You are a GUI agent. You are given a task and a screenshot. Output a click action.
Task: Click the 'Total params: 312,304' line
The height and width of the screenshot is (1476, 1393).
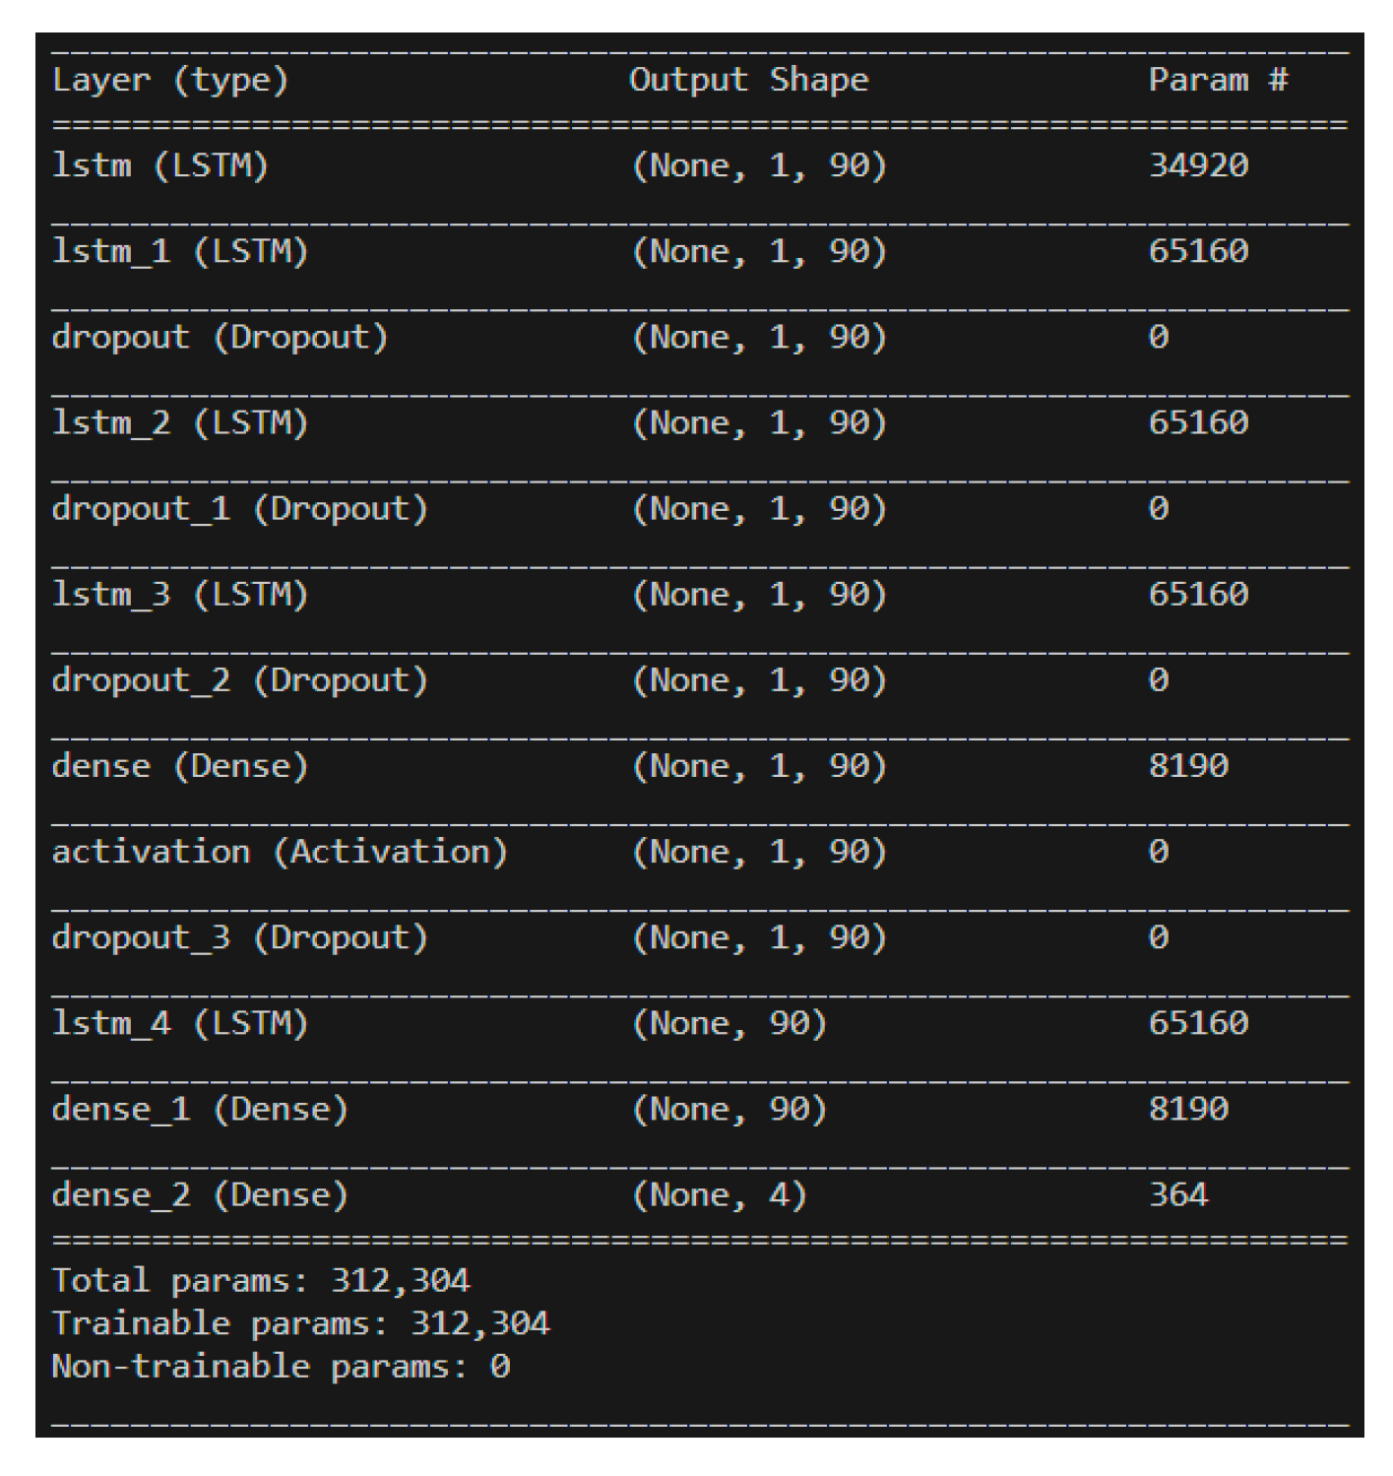click(260, 1280)
